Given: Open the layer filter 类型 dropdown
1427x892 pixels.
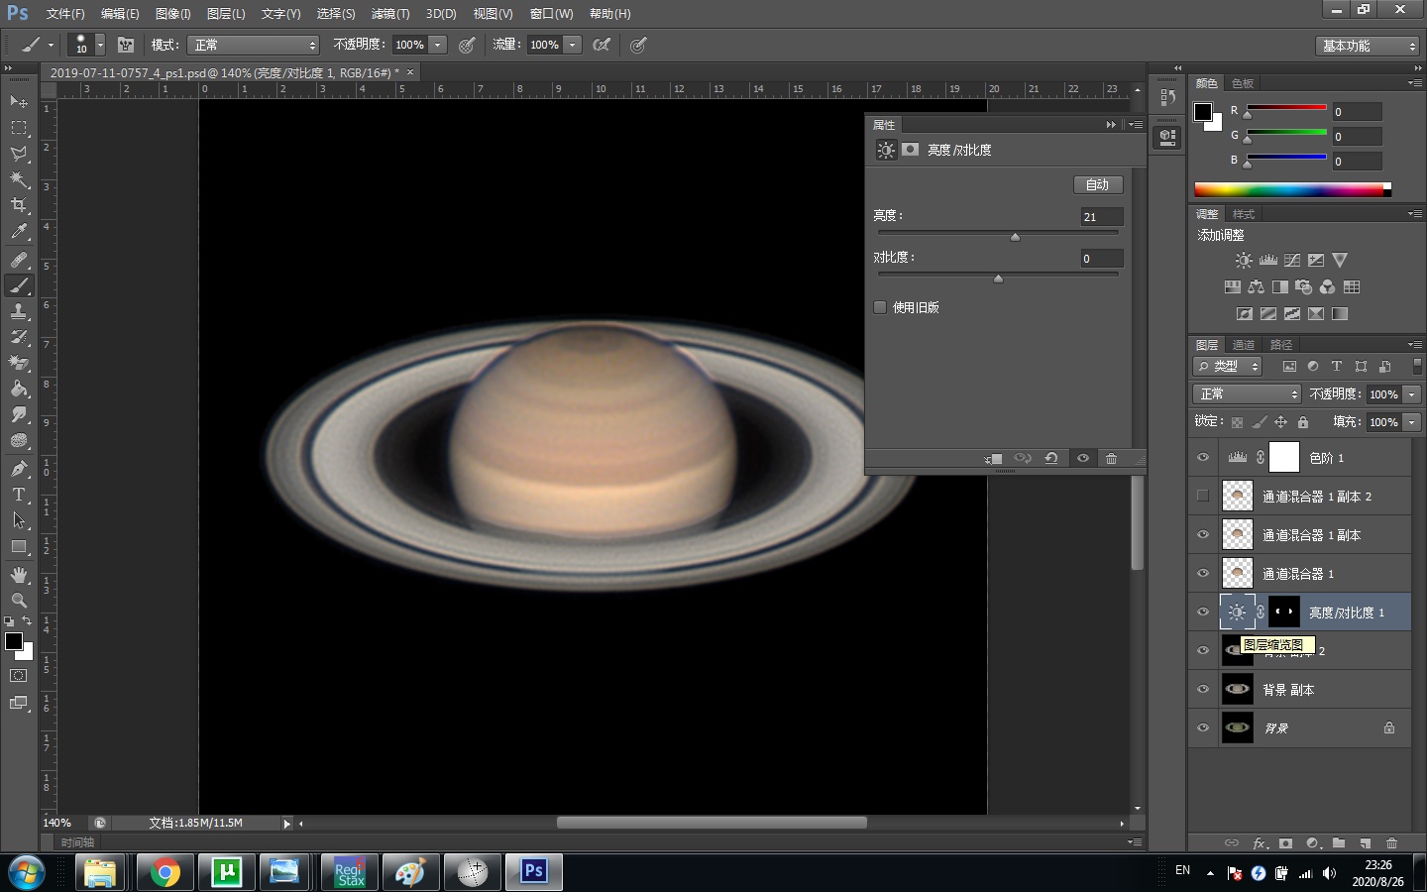Looking at the screenshot, I should tap(1227, 366).
